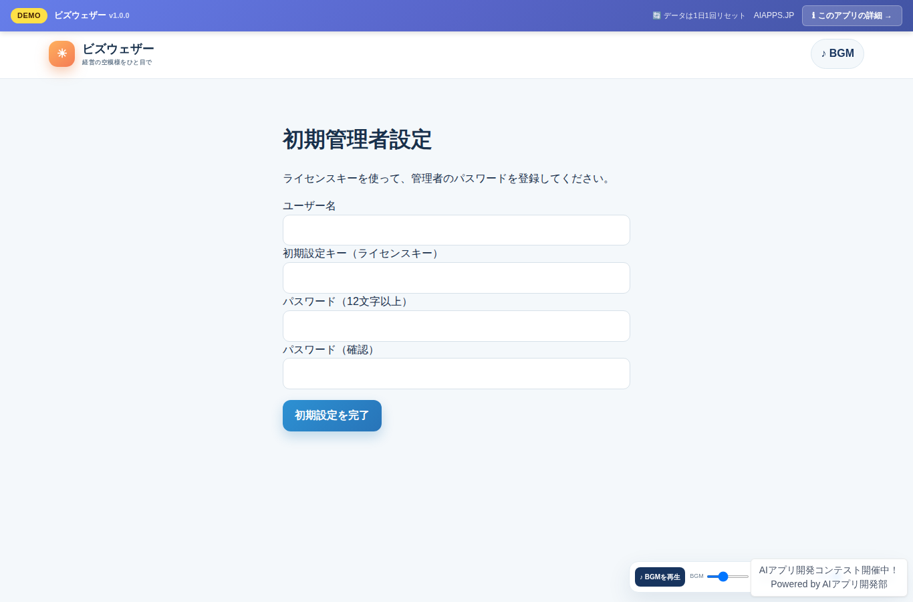
Task: Adjust the BGM volume slider
Action: coord(728,577)
